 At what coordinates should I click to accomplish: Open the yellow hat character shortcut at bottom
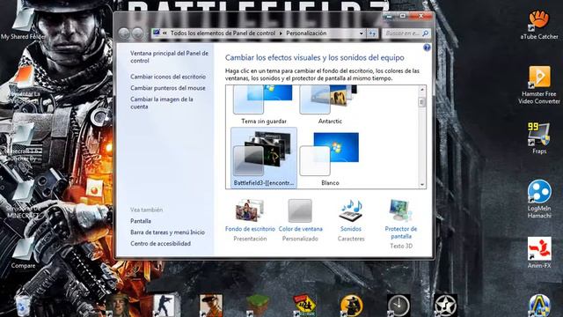pos(351,306)
